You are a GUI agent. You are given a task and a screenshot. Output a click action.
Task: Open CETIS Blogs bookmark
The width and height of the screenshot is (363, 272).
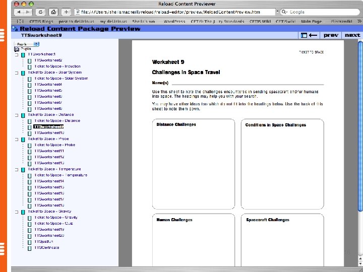pyautogui.click(x=41, y=22)
